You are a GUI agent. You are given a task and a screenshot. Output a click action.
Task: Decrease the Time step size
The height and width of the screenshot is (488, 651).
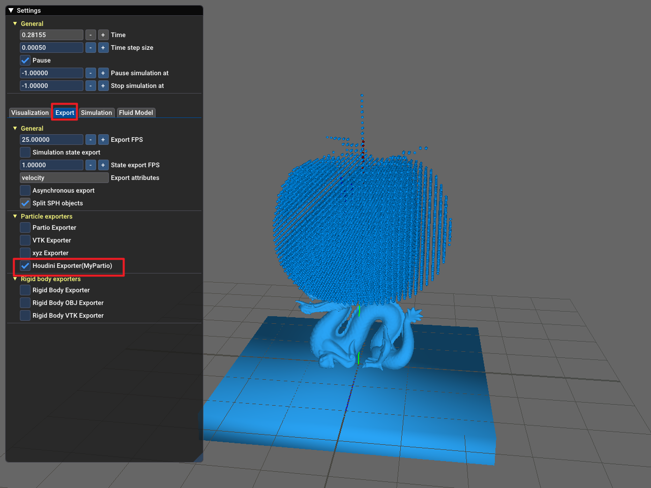tap(91, 48)
